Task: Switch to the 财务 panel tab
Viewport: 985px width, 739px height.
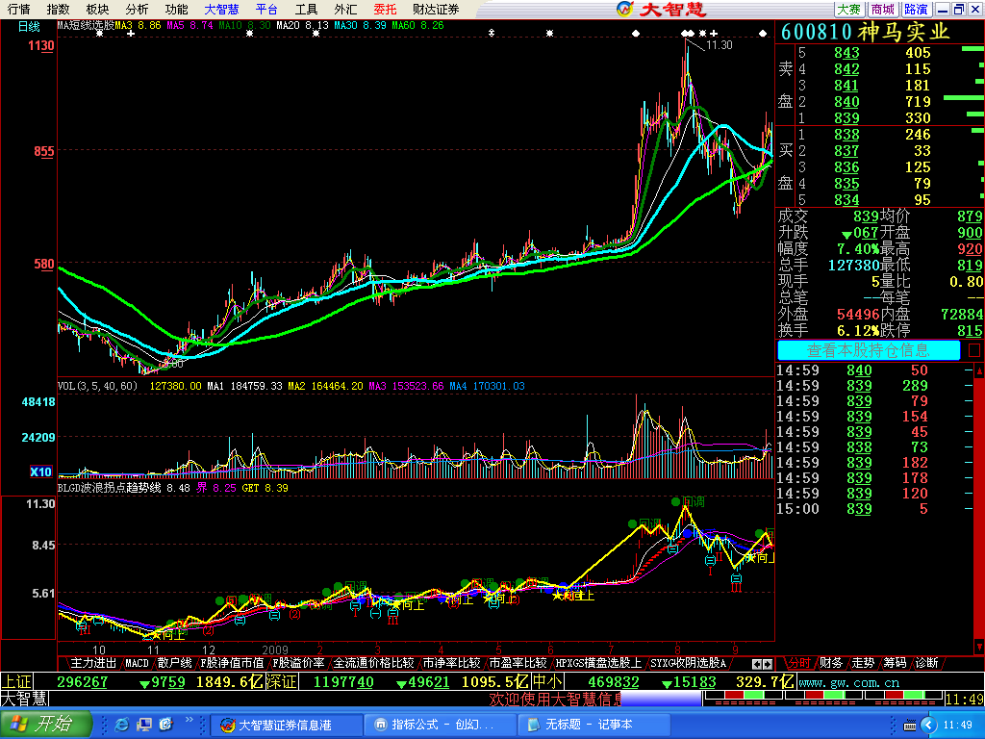Action: tap(830, 663)
